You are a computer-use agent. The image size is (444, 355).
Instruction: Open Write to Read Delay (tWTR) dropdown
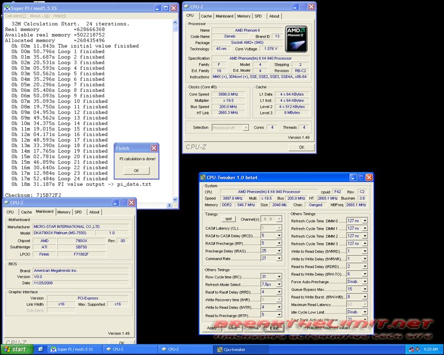279,307
